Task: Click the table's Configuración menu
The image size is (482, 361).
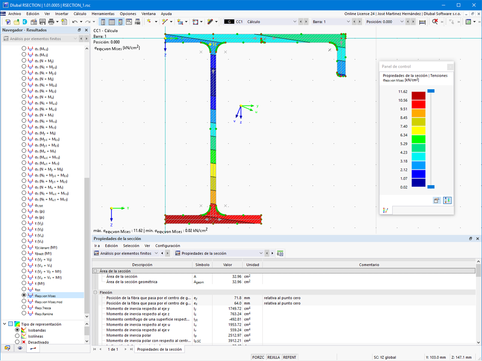Action: [167, 246]
